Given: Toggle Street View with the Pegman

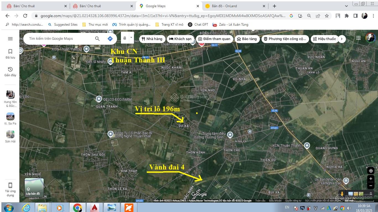Looking at the screenshot, I should click(342, 194).
